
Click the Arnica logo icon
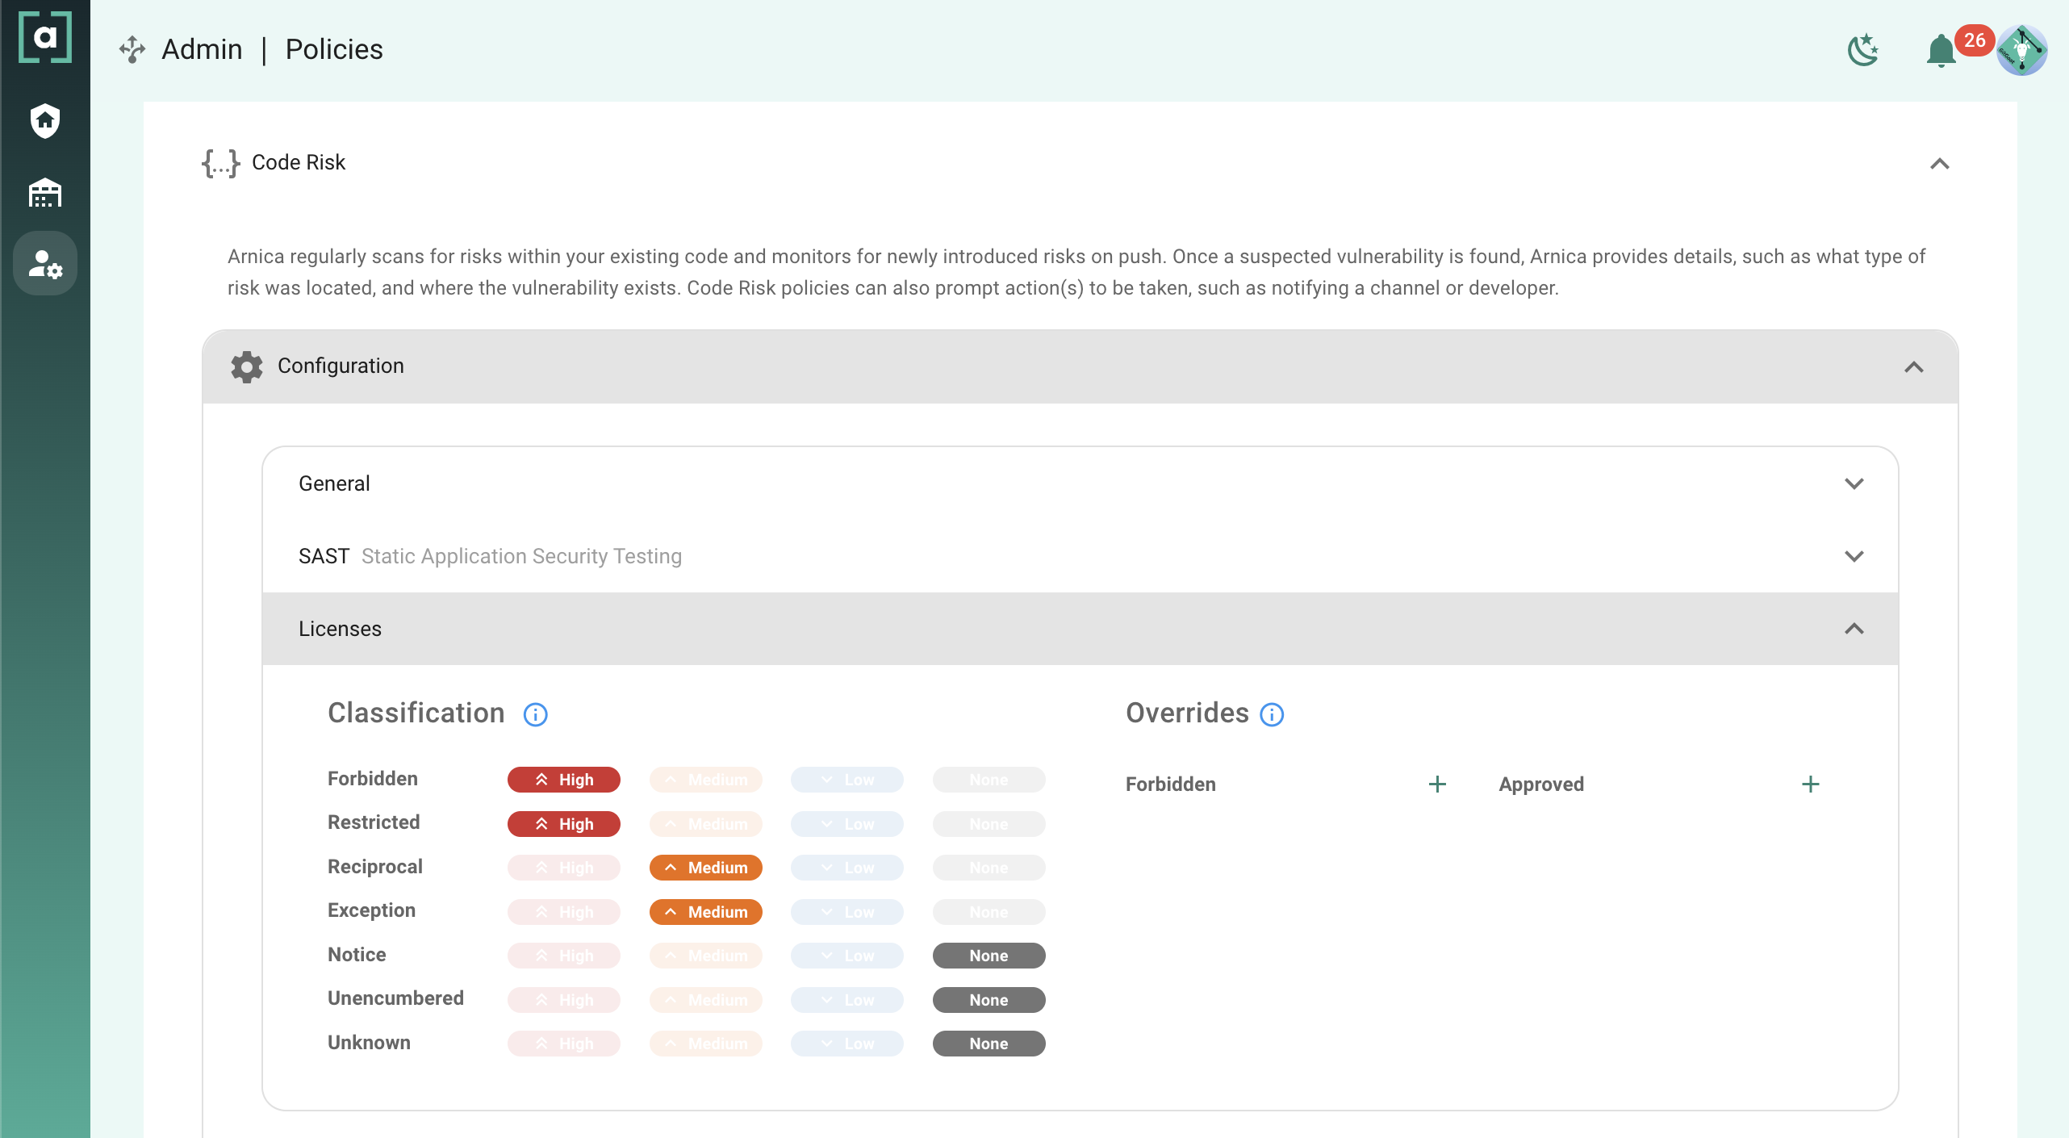(45, 37)
